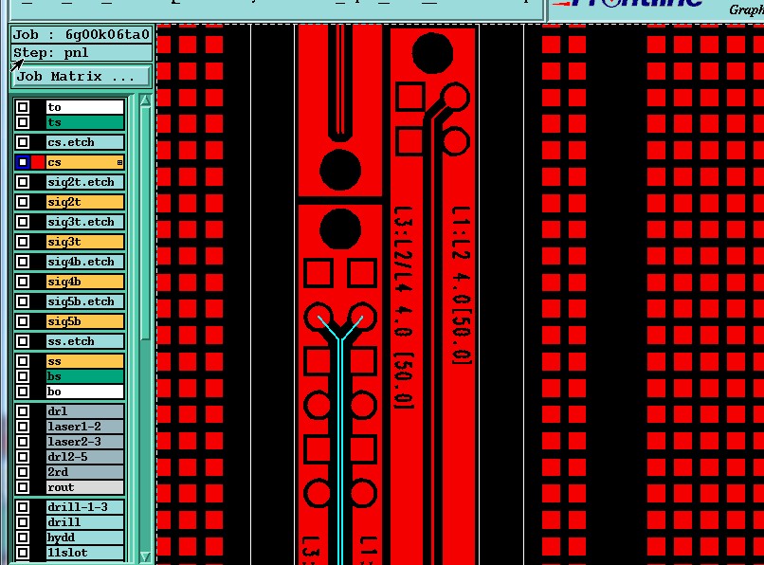
Task: Select the 'sig3t.etch' layer name
Action: pos(84,222)
